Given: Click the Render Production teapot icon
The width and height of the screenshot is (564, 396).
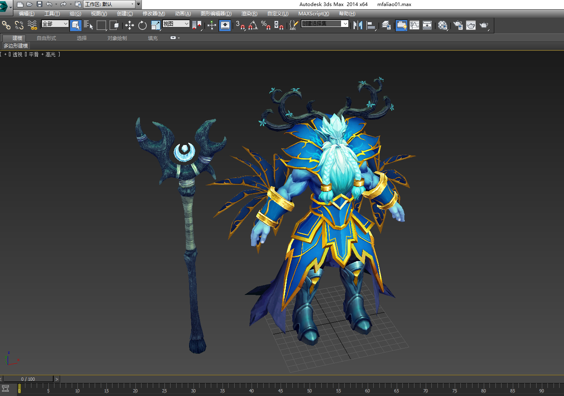Looking at the screenshot, I should (484, 25).
